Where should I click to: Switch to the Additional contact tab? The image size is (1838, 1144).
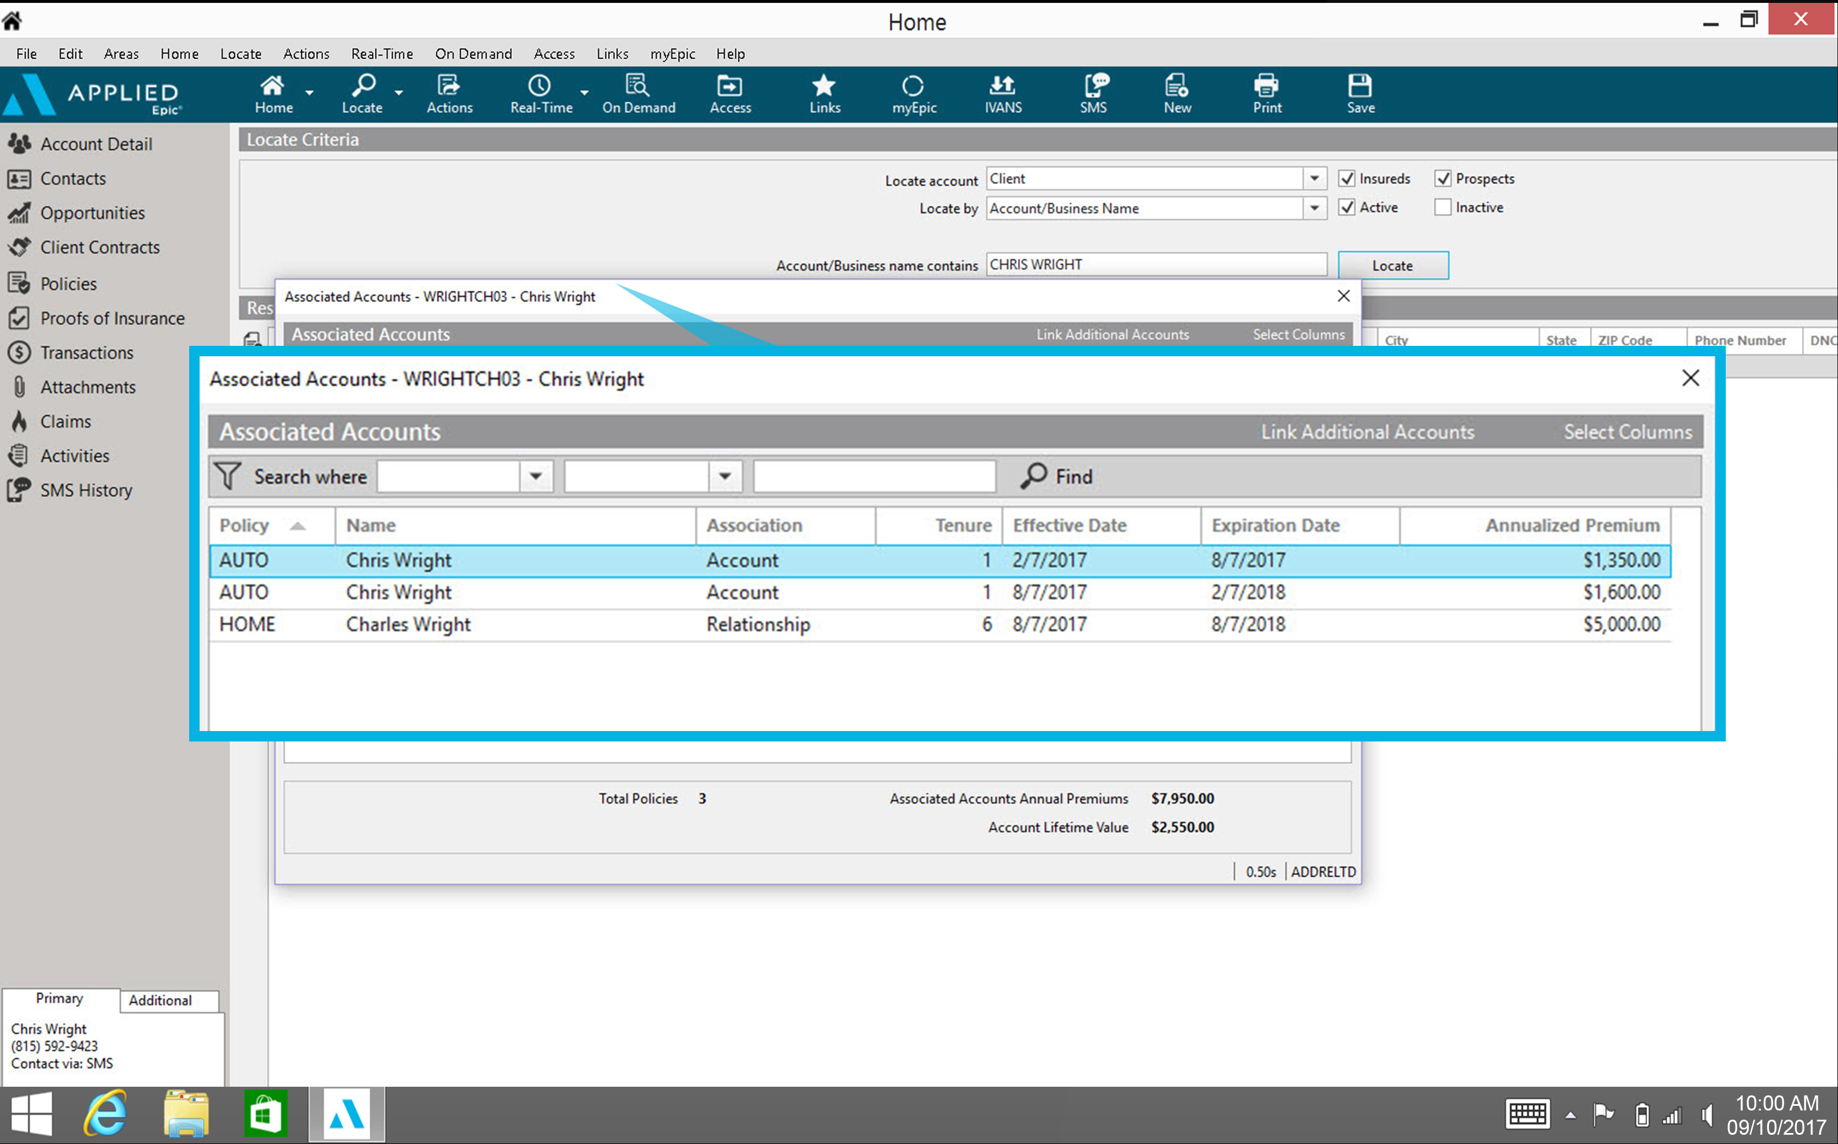[x=160, y=1000]
